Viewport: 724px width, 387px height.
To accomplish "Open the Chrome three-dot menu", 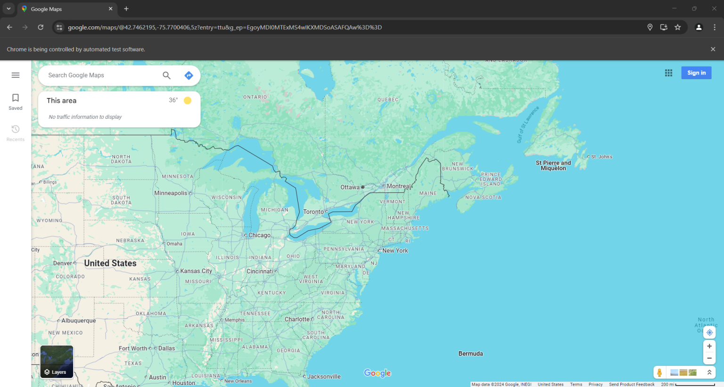I will coord(715,27).
